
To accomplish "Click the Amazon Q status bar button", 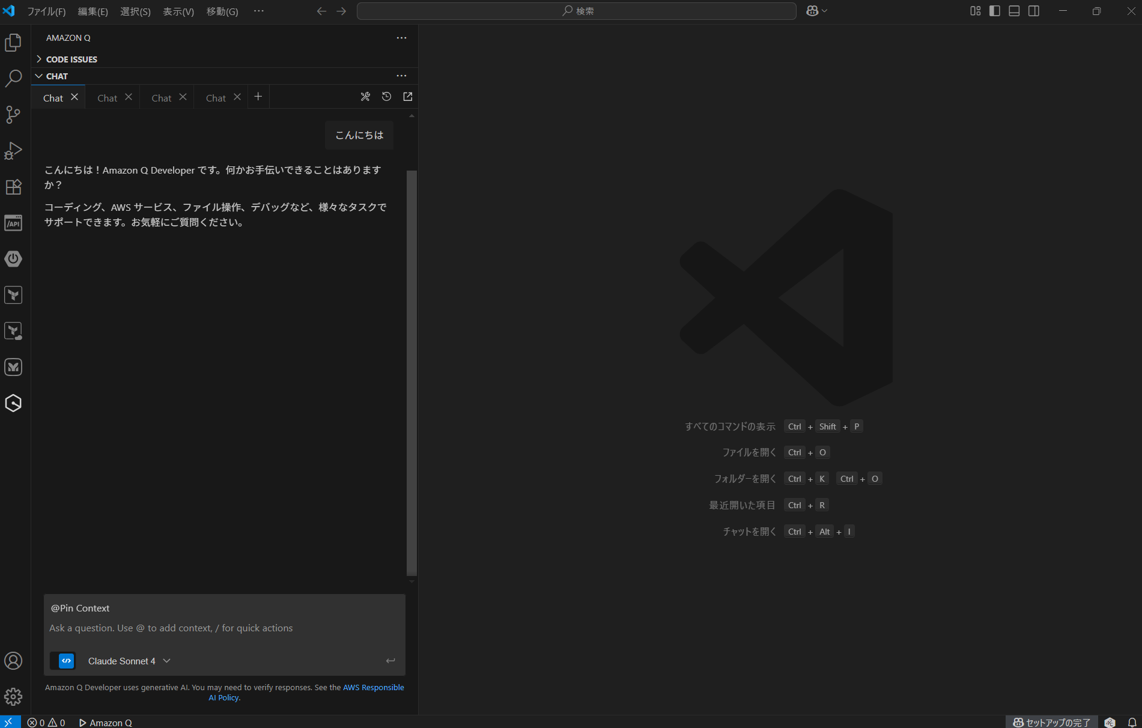I will point(105,722).
